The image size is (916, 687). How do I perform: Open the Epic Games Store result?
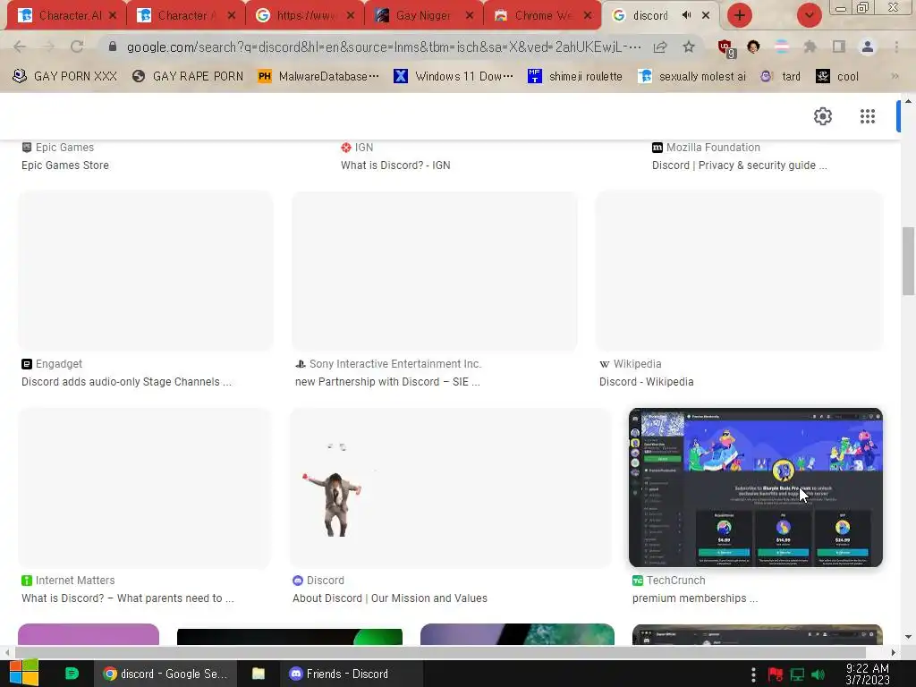tap(64, 165)
